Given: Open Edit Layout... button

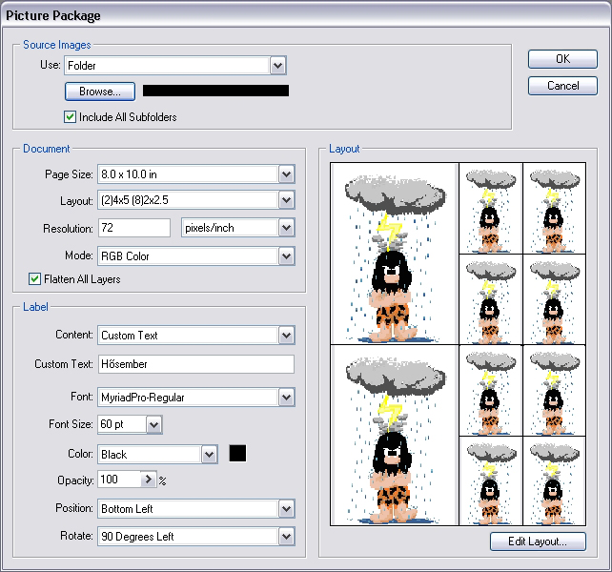Looking at the screenshot, I should click(x=538, y=541).
